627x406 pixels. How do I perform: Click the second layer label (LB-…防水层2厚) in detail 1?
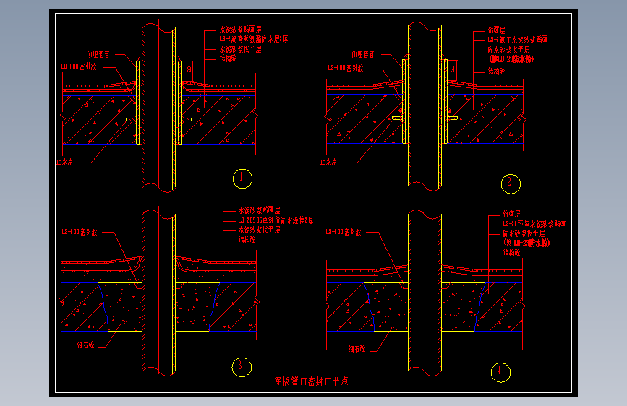(x=254, y=40)
